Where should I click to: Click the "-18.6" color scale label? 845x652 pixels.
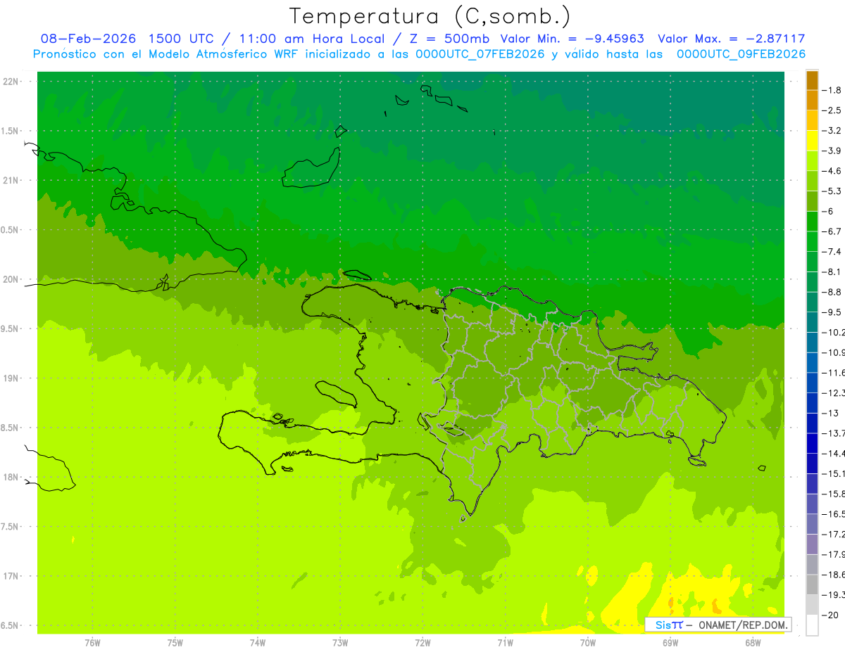834,575
